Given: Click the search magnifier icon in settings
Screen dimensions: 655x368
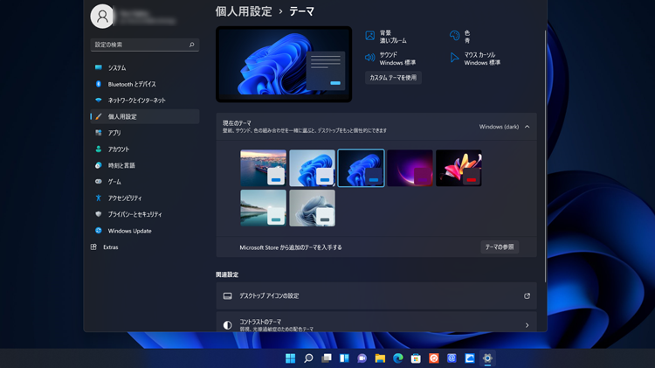Looking at the screenshot, I should coord(192,45).
